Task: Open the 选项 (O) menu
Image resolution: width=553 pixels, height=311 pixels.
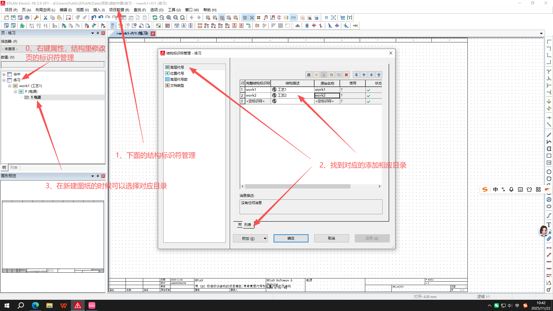Action: (157, 10)
